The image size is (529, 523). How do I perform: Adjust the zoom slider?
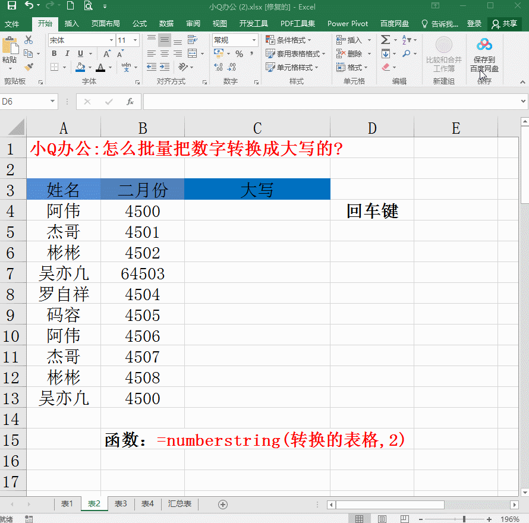tap(464, 519)
